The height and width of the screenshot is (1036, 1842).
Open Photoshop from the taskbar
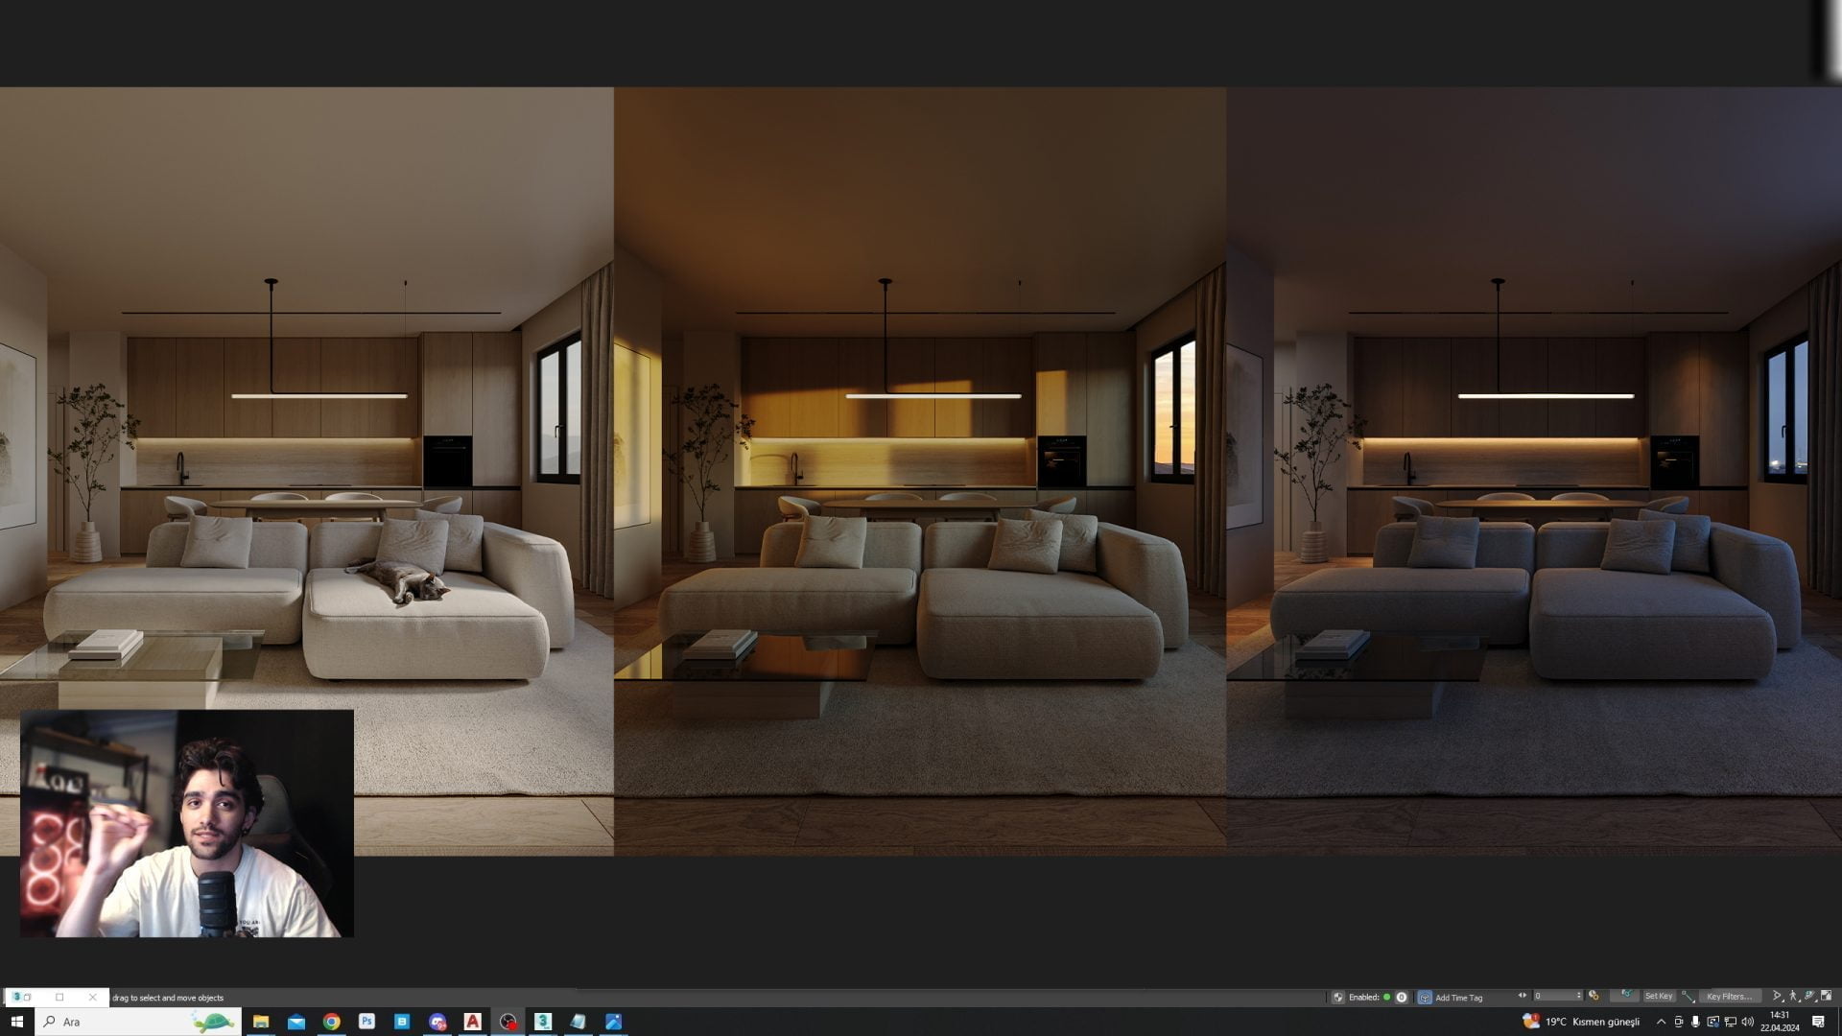(x=366, y=1022)
